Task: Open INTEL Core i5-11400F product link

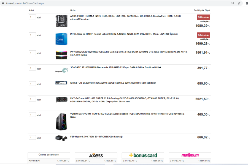Action: pos(124,34)
